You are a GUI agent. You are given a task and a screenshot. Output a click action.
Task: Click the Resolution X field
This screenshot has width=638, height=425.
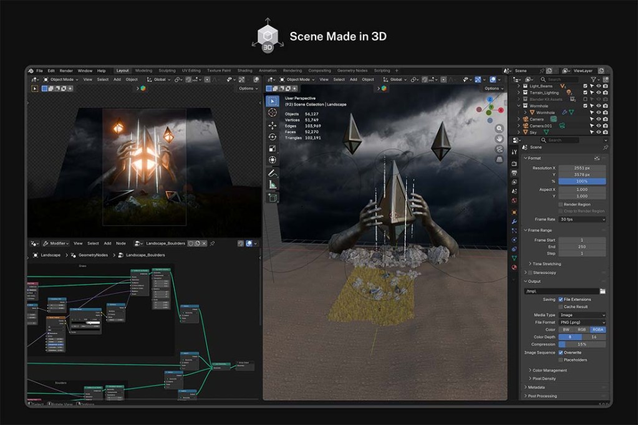[582, 168]
